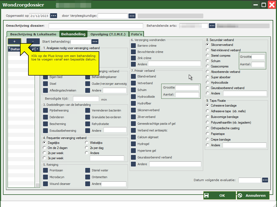Open the Datum volgende evaluatie date picker
This screenshot has width=277, height=207.
pos(265,180)
